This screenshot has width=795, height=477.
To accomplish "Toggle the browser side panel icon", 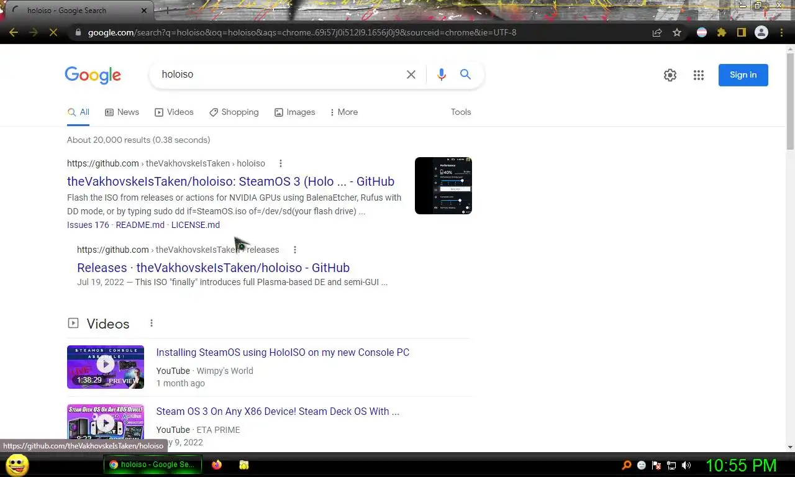I will coord(742,32).
